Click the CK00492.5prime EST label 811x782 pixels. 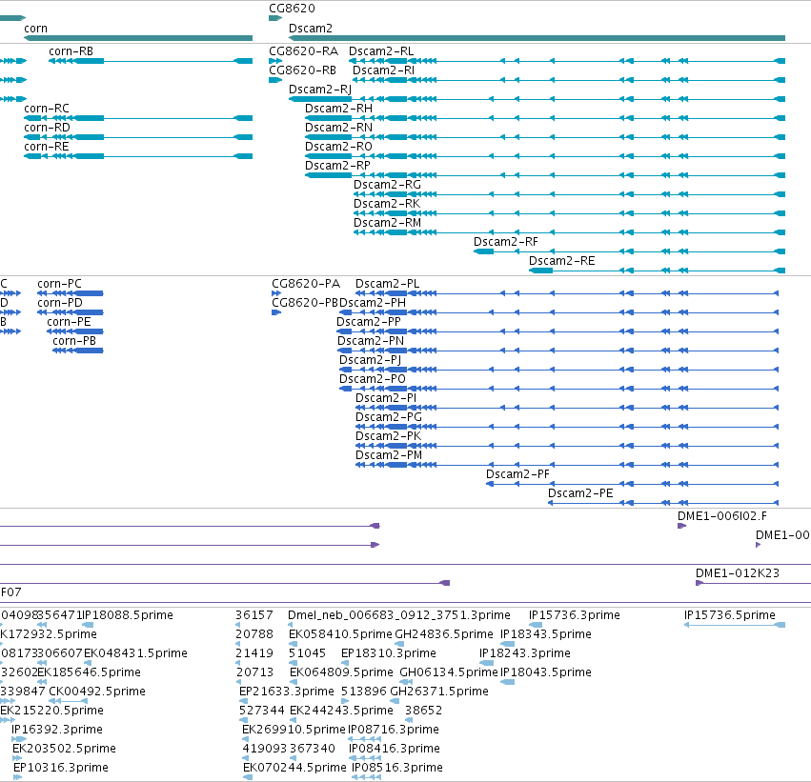(x=97, y=692)
